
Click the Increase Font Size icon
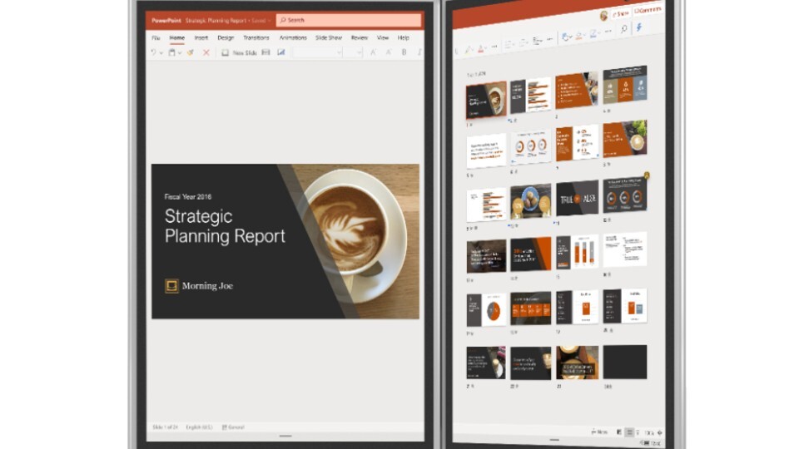point(373,52)
